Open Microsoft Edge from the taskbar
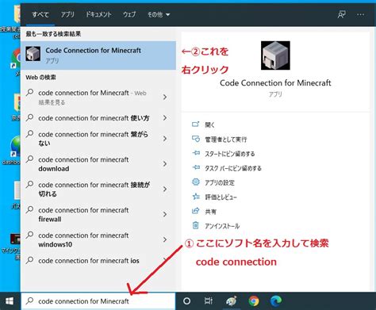376x310 pixels. click(x=276, y=301)
